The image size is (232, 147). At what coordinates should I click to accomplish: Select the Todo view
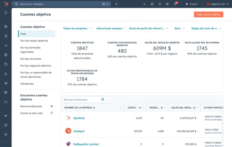tap(36, 34)
